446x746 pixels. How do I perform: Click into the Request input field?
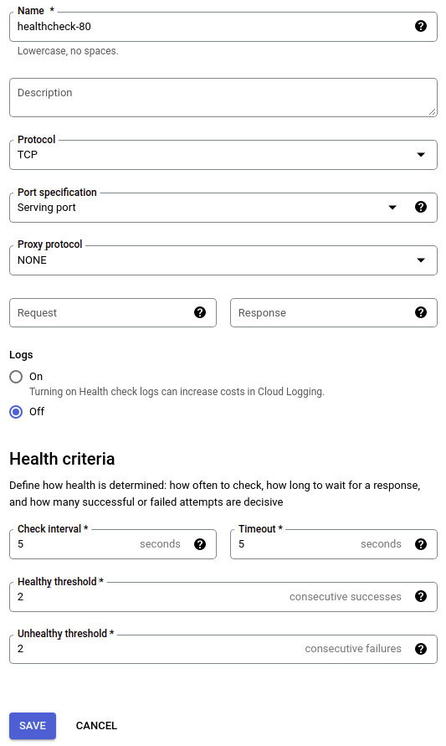pyautogui.click(x=100, y=312)
